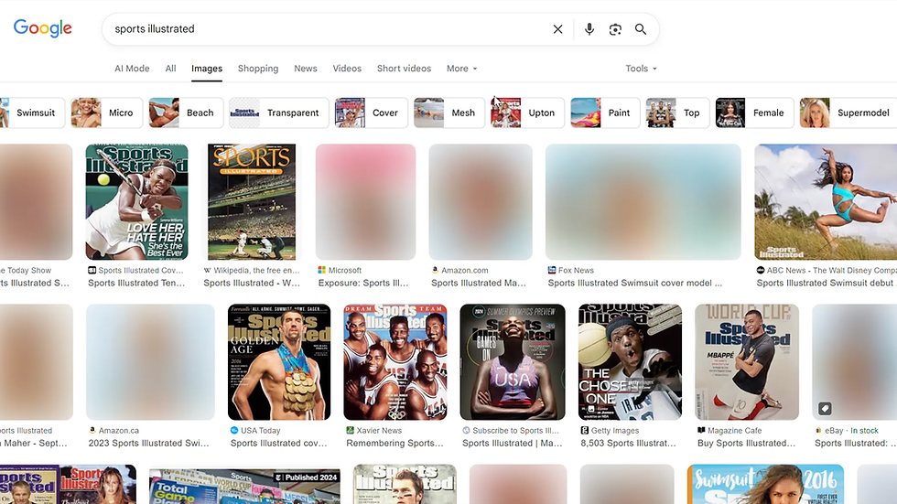
Task: Open Love Her Hate Her tennis cover
Action: (x=136, y=202)
